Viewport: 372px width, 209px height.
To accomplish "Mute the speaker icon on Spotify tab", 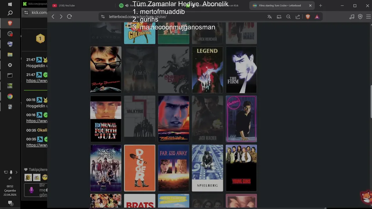I will pyautogui.click(x=127, y=6).
